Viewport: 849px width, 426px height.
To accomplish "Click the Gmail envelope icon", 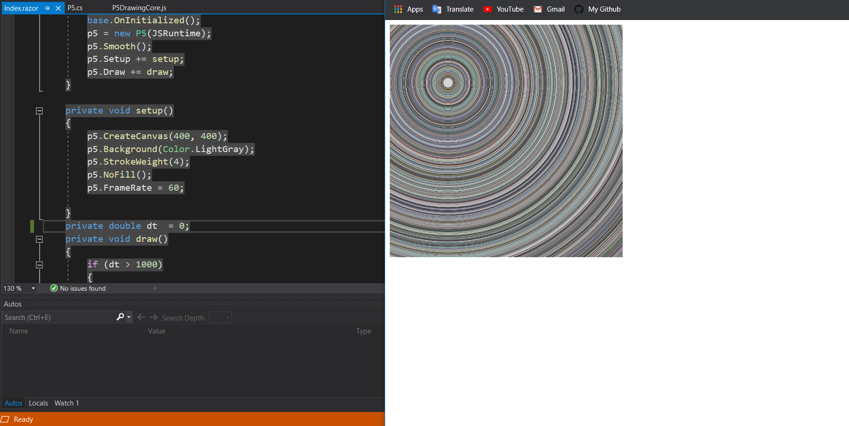I will (x=538, y=9).
